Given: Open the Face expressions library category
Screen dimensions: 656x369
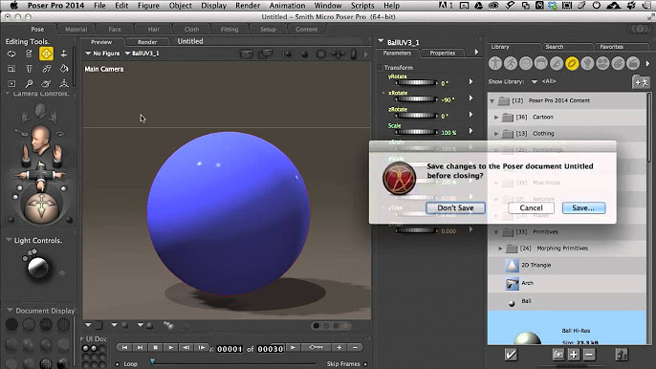Looking at the screenshot, I should [x=526, y=63].
